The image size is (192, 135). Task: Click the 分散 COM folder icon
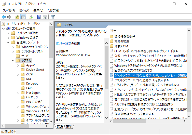point(112,46)
